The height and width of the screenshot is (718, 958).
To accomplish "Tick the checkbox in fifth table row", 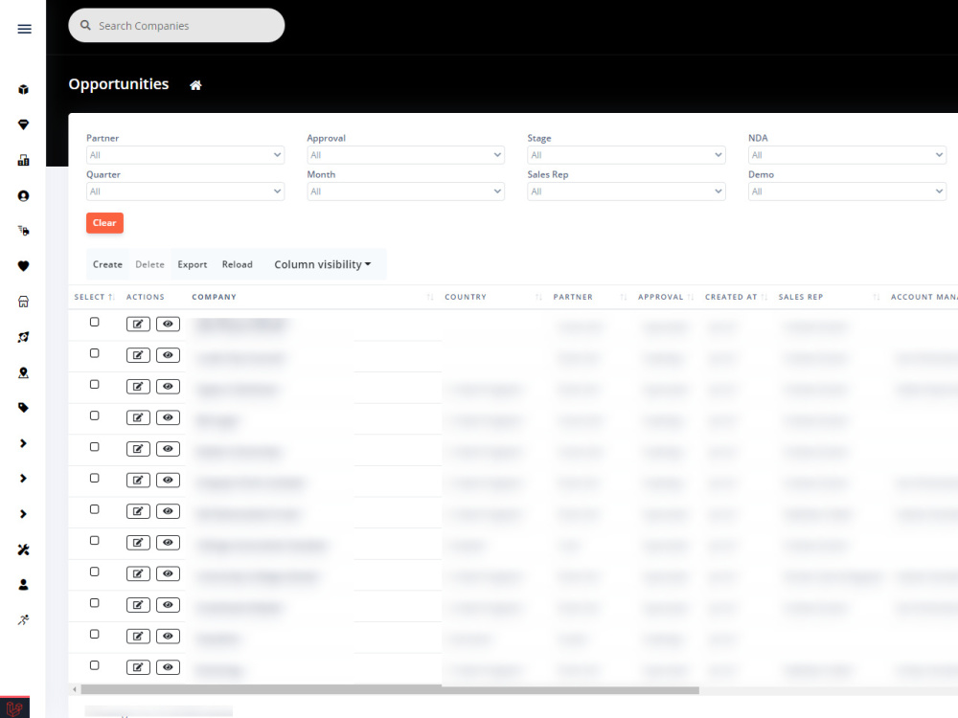I will 94,447.
